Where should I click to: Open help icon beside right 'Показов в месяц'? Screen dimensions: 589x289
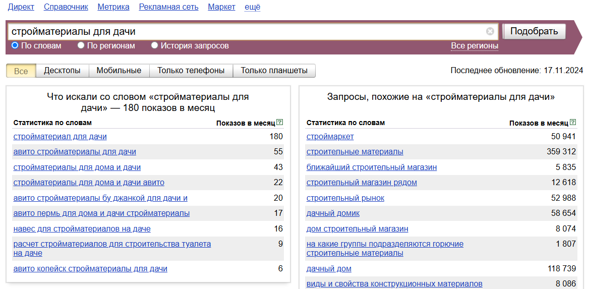coord(572,122)
